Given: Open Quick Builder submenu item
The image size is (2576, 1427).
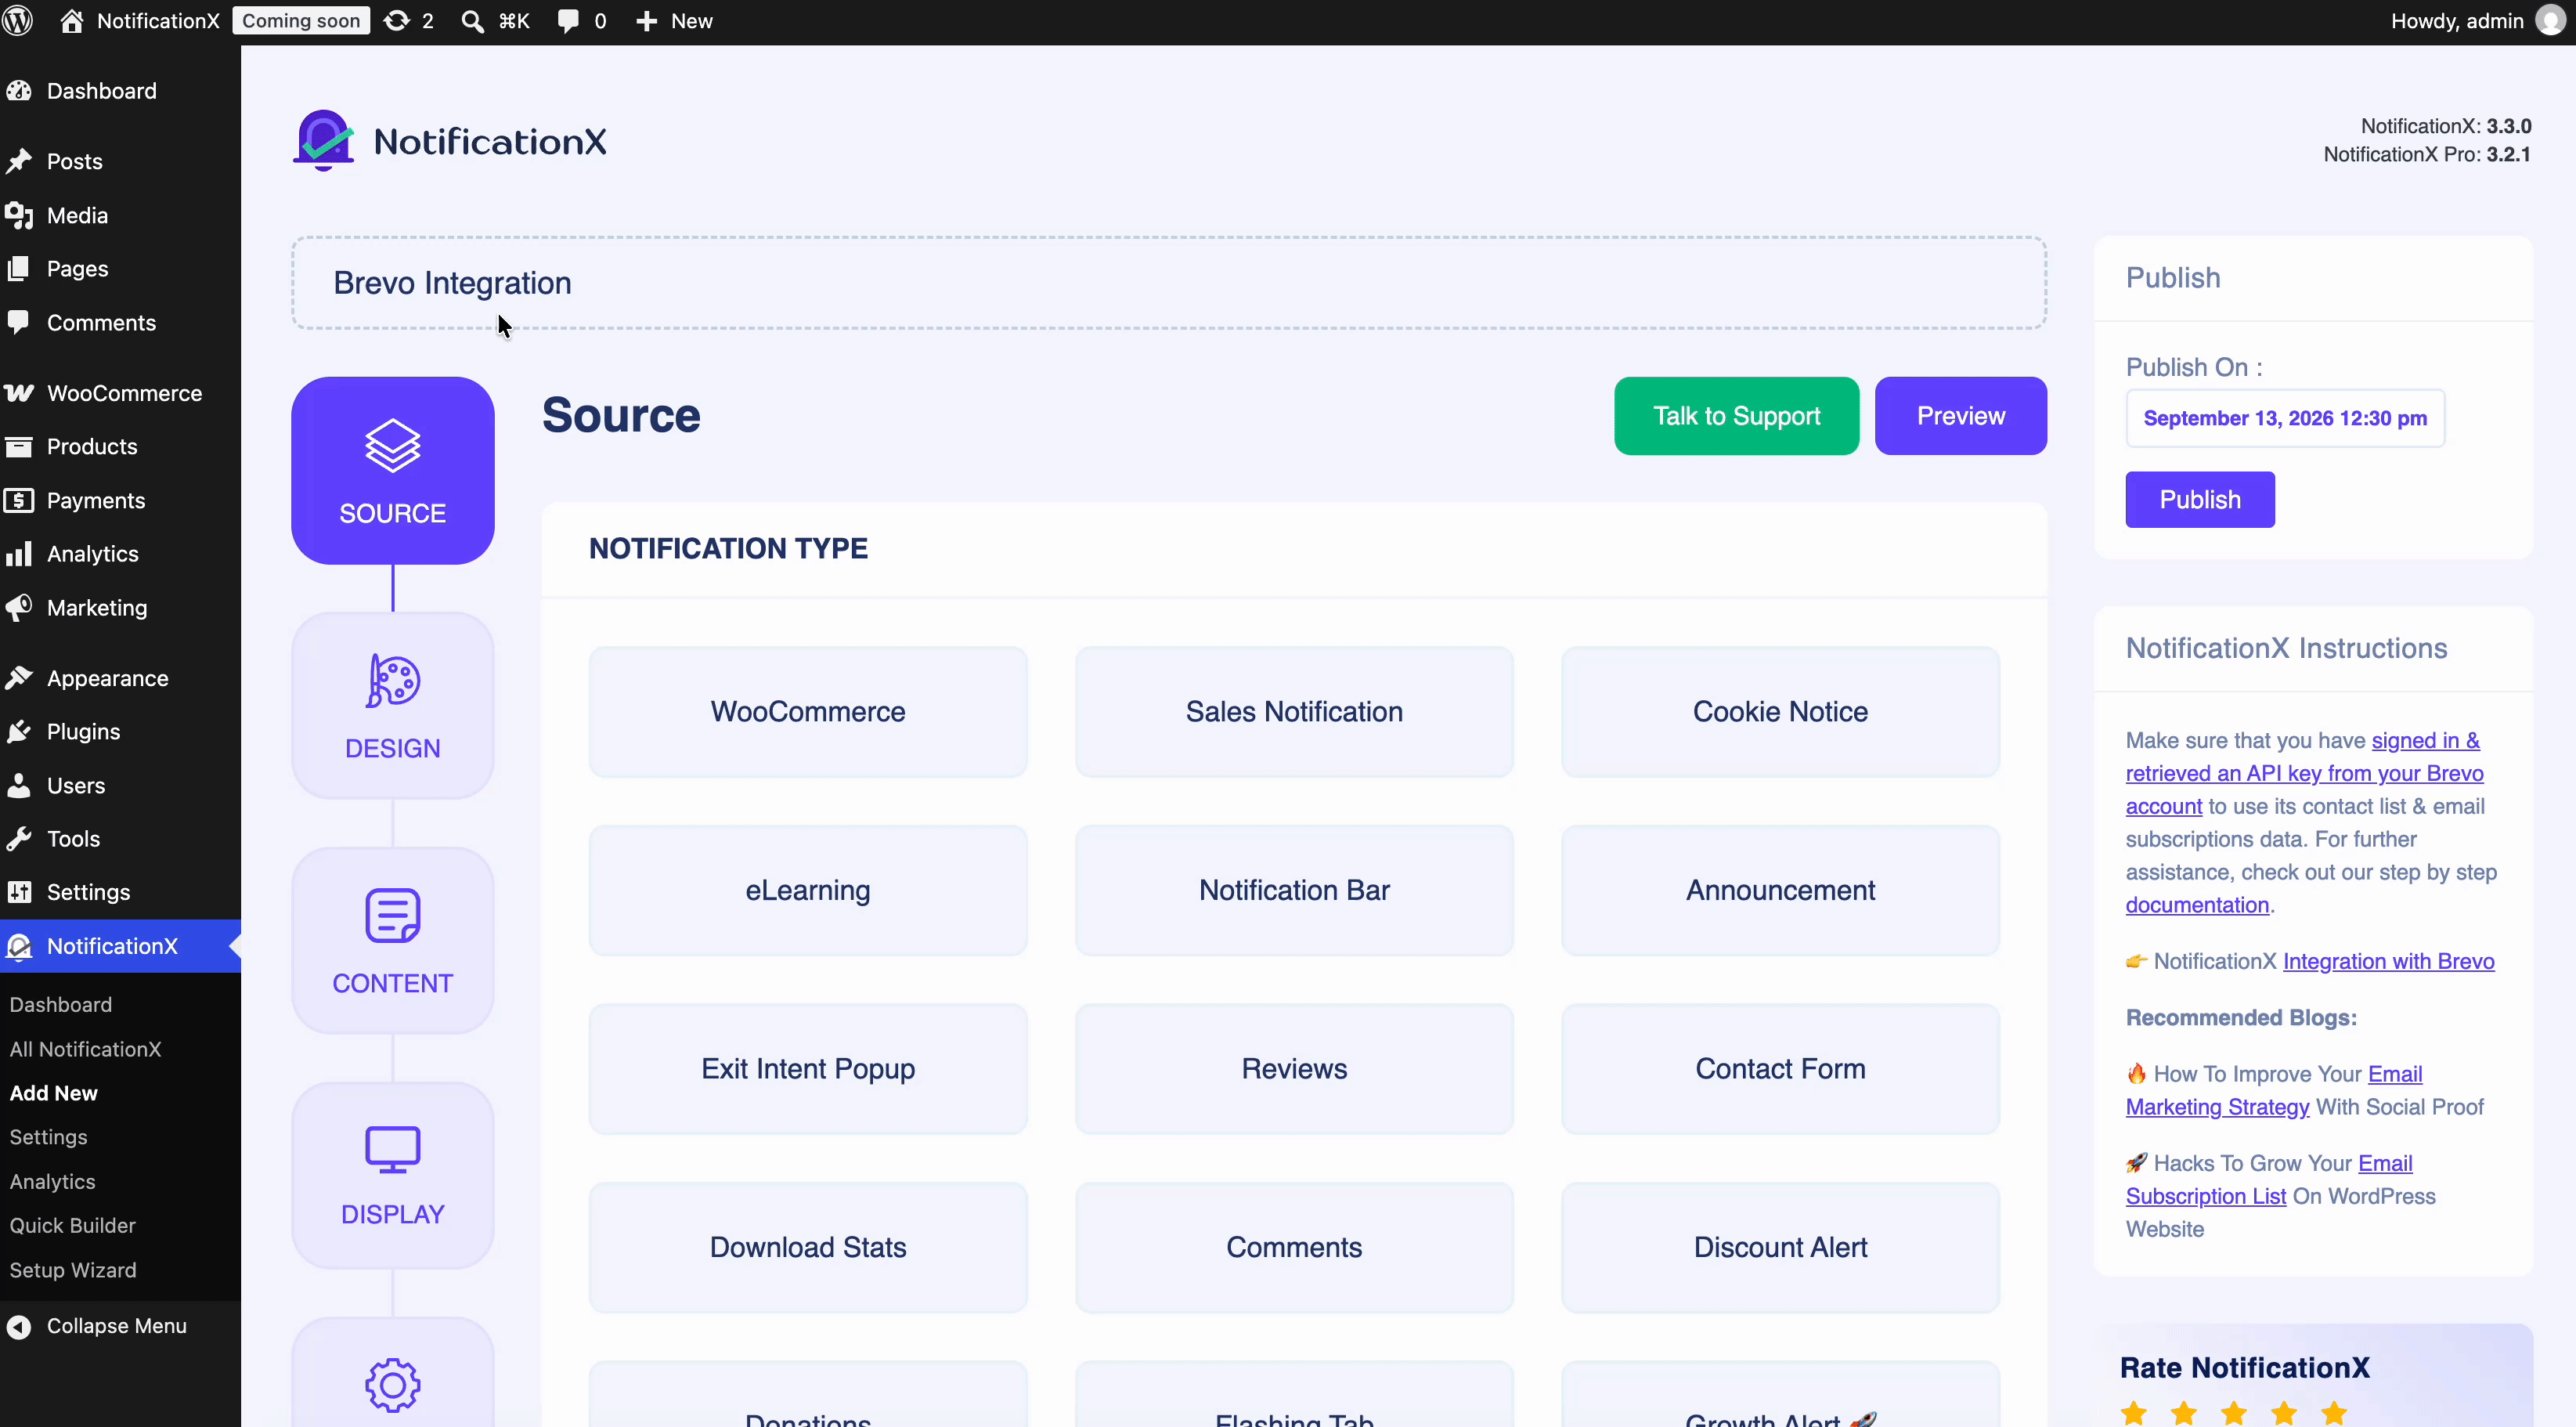Looking at the screenshot, I should coord(72,1225).
